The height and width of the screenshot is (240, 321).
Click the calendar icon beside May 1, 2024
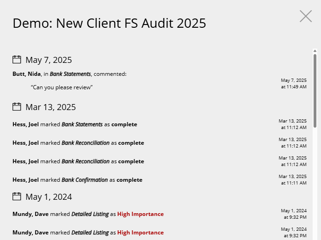point(17,197)
